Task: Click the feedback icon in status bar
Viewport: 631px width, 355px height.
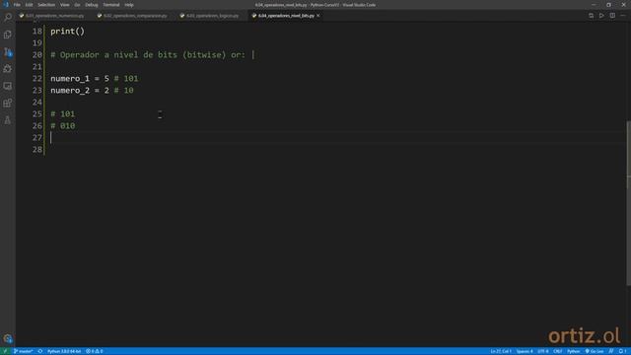Action: point(611,351)
